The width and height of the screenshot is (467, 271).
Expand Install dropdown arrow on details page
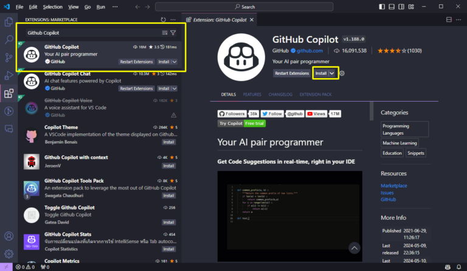pos(332,73)
